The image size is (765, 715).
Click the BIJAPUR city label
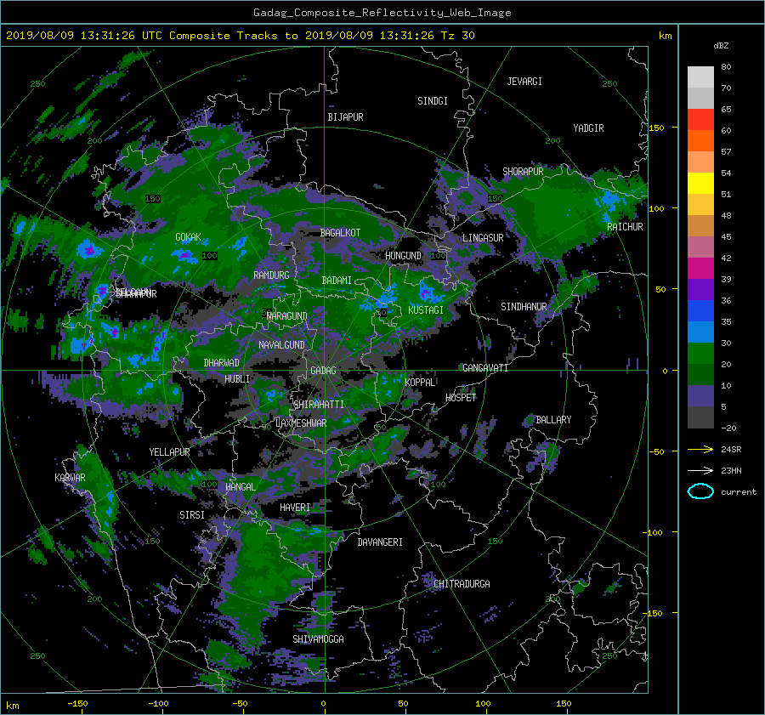[345, 117]
